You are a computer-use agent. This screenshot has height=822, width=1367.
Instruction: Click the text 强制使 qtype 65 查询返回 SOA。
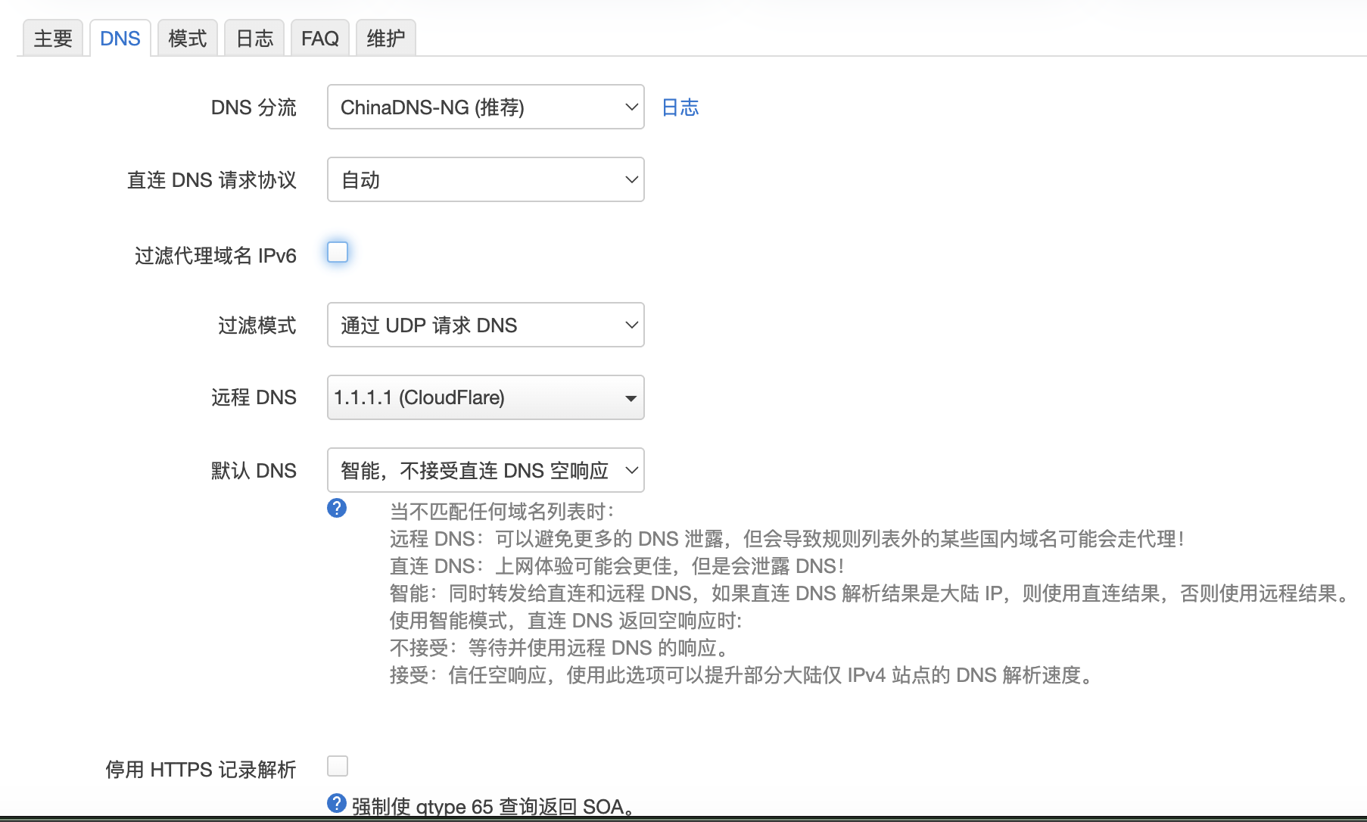(494, 807)
